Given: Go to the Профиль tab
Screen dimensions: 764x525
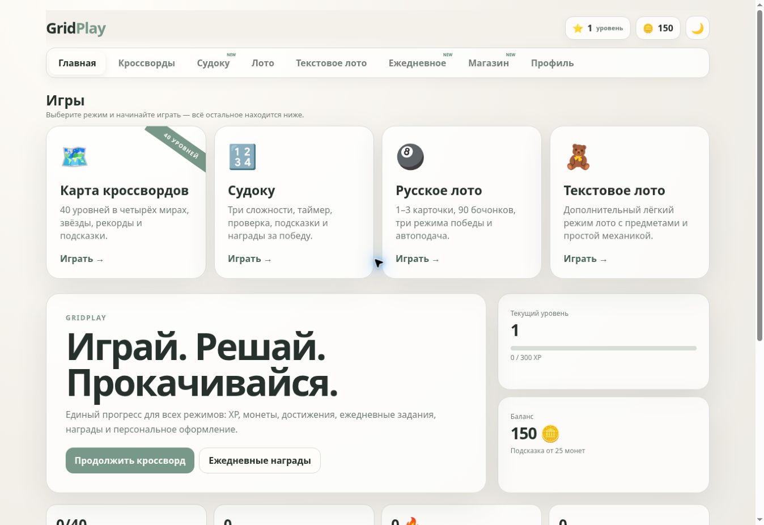Looking at the screenshot, I should pos(552,63).
